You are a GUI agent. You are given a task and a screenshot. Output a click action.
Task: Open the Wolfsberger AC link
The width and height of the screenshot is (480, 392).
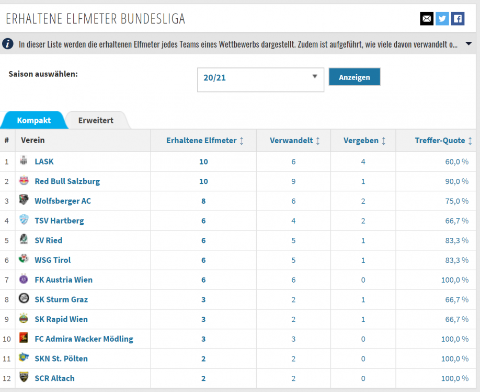[63, 201]
